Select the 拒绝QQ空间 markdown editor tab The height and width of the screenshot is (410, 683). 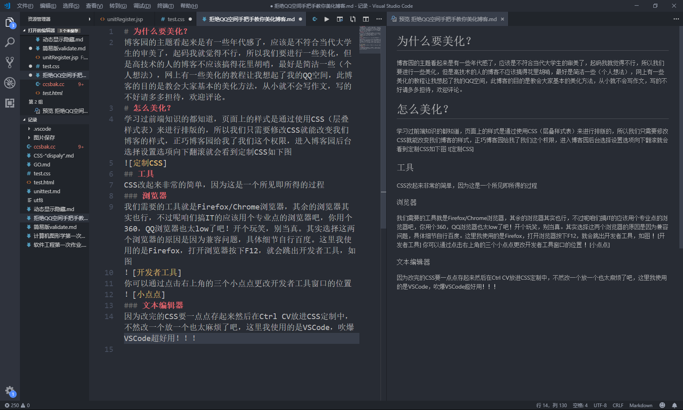[251, 19]
